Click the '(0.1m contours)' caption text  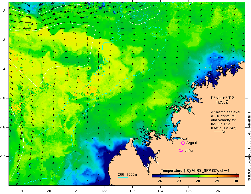[x=223, y=116]
